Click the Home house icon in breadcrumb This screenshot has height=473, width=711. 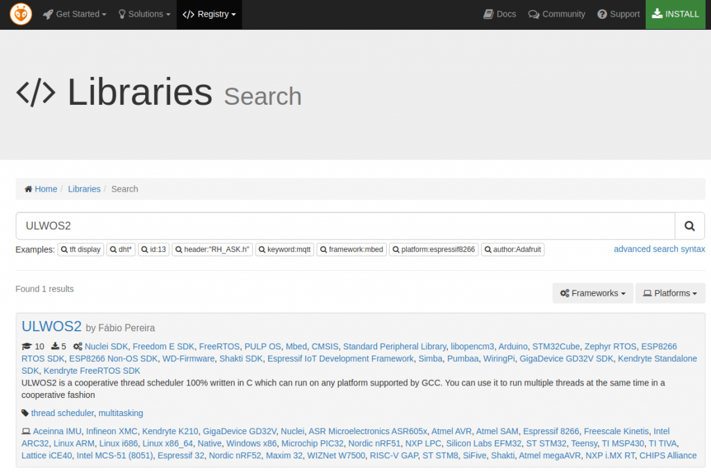pyautogui.click(x=28, y=188)
